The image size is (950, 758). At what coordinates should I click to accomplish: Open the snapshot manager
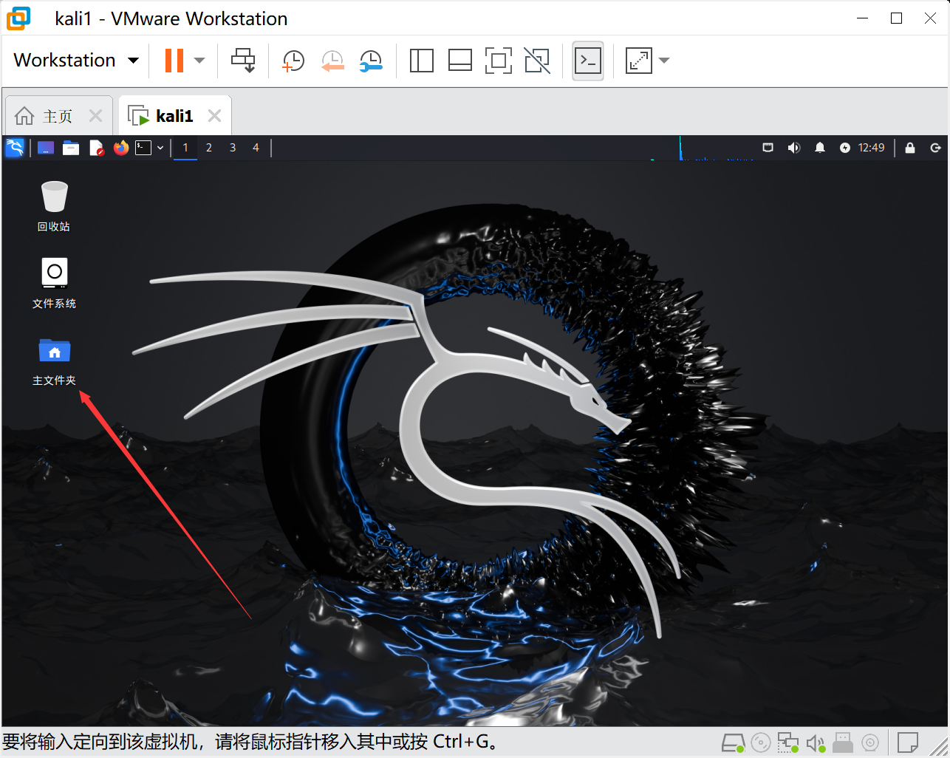pyautogui.click(x=371, y=61)
